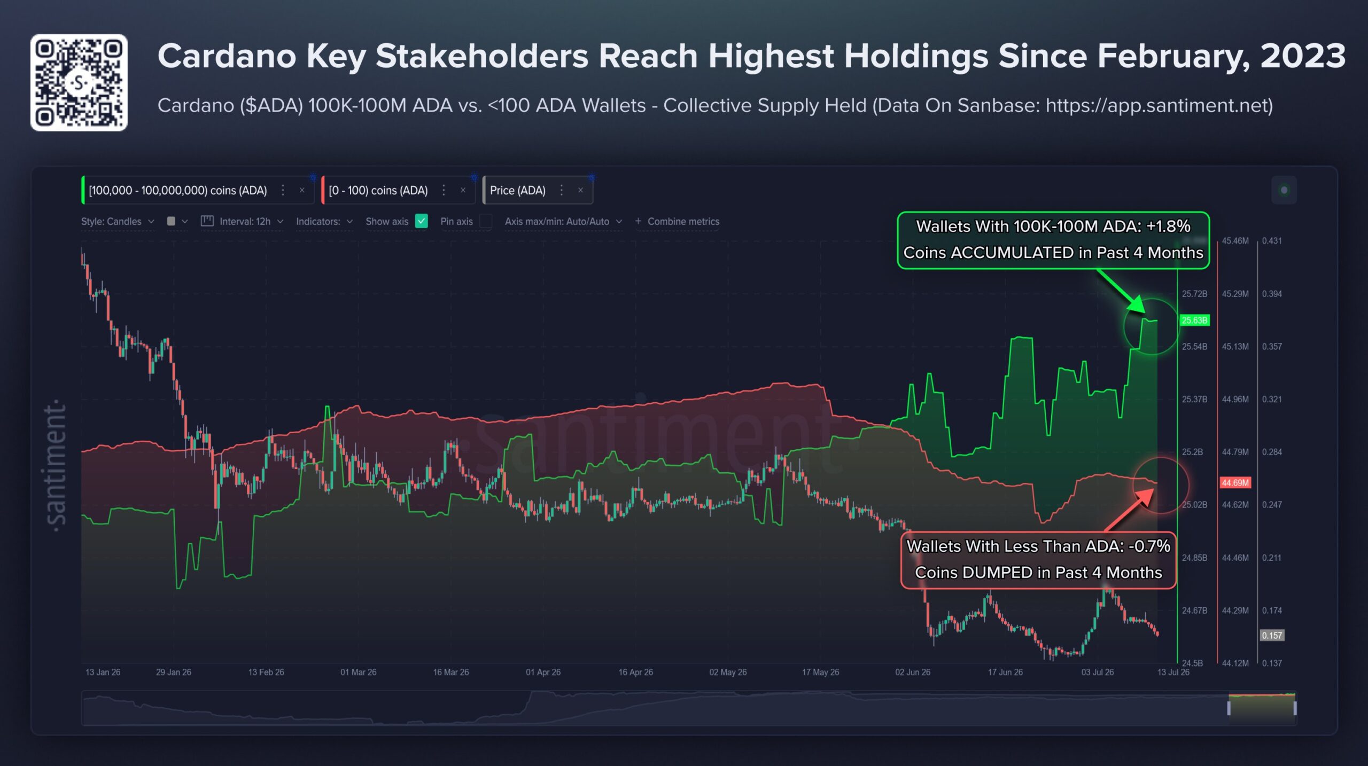Toggle the Show axis checkbox
This screenshot has height=766, width=1368.
click(x=421, y=221)
